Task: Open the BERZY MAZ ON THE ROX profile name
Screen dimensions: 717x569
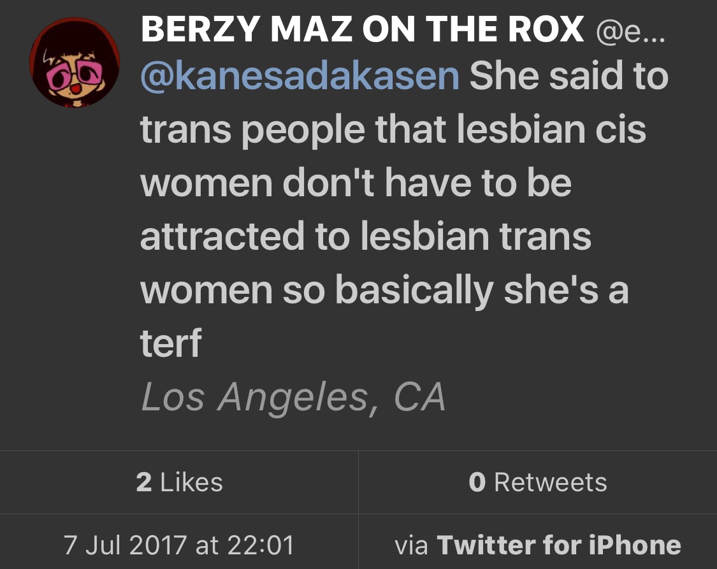Action: [362, 29]
